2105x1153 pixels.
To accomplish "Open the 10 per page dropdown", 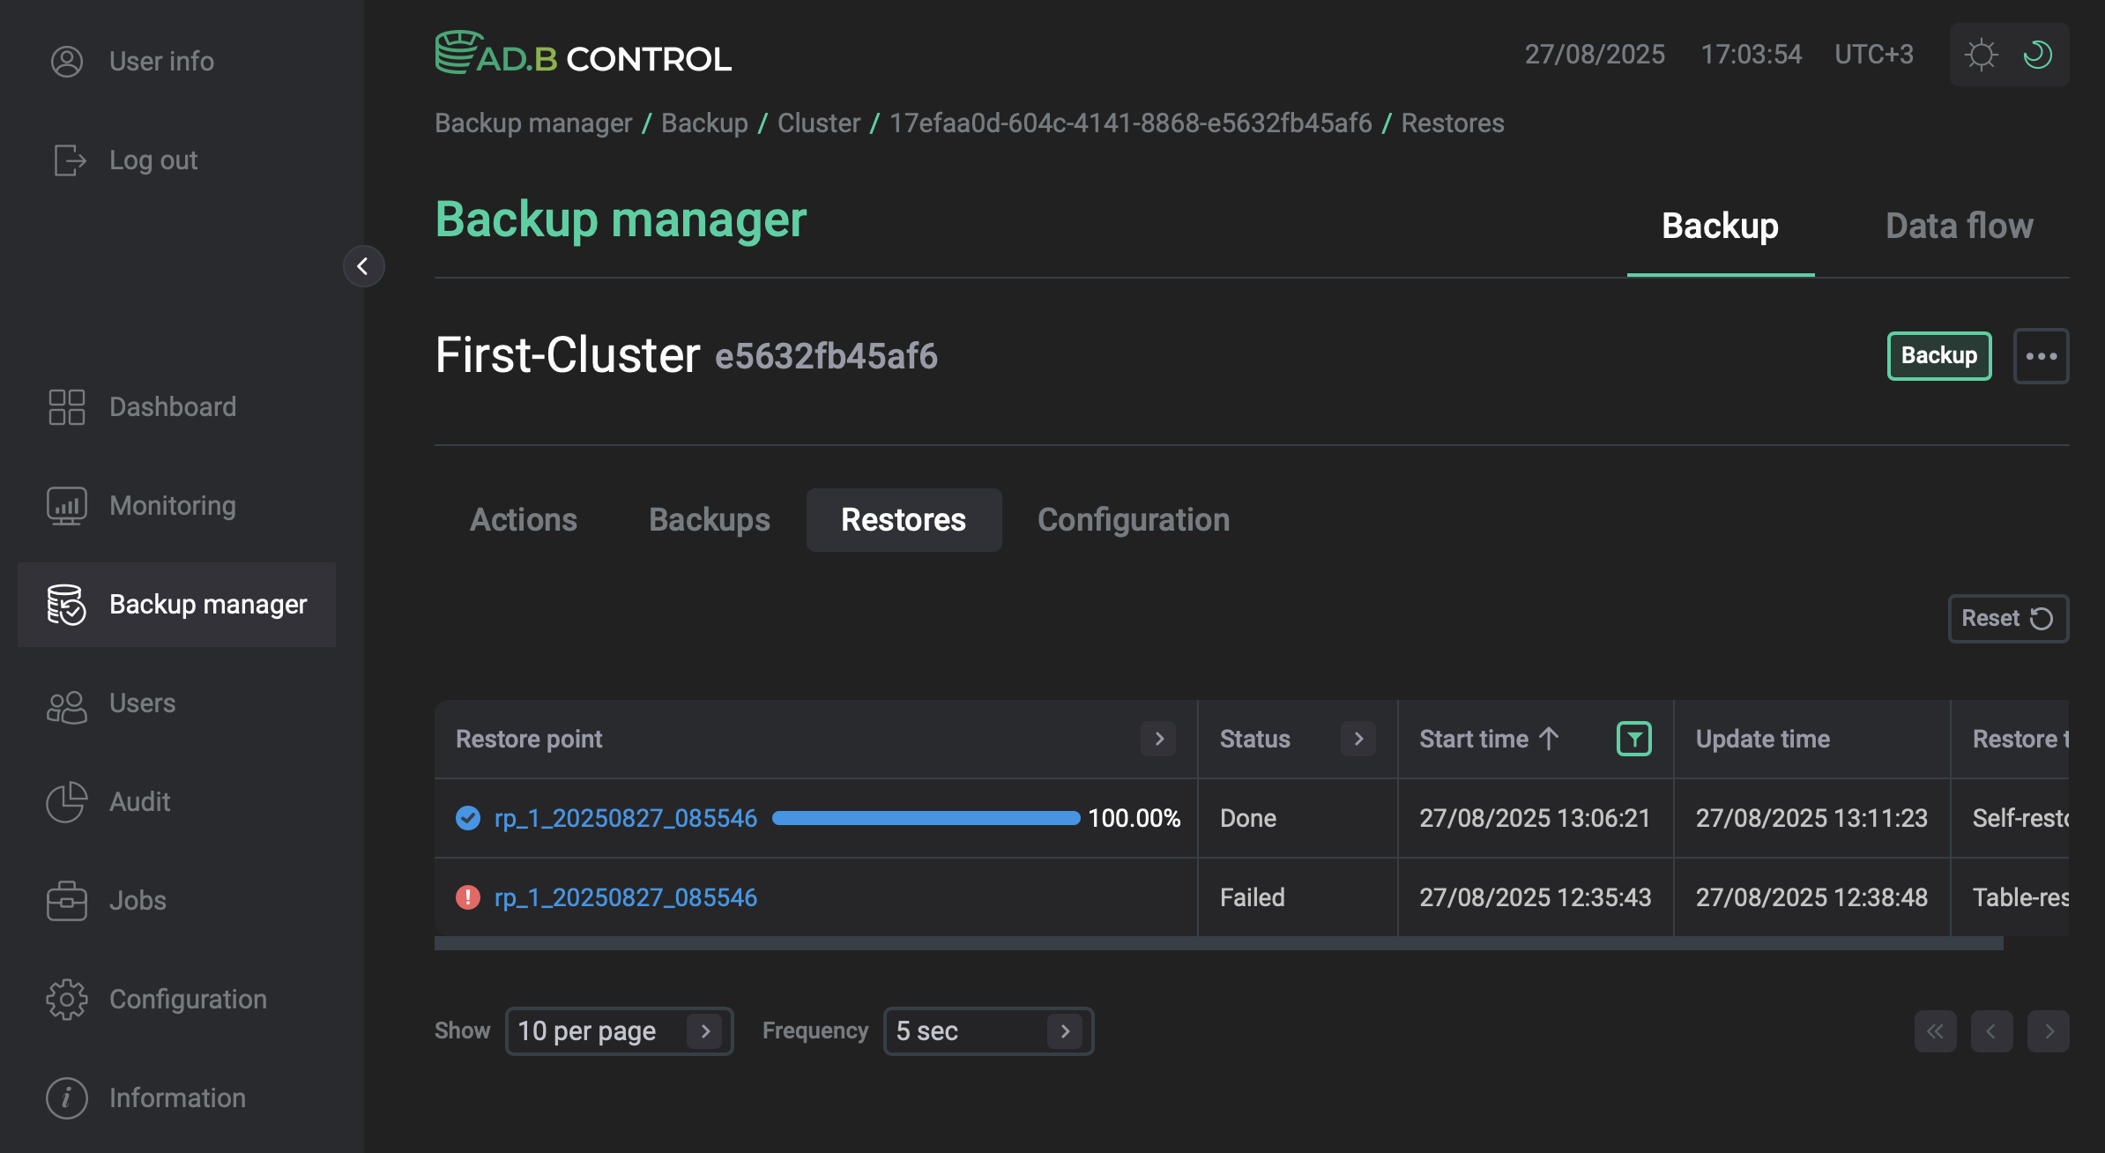I will pos(619,1031).
